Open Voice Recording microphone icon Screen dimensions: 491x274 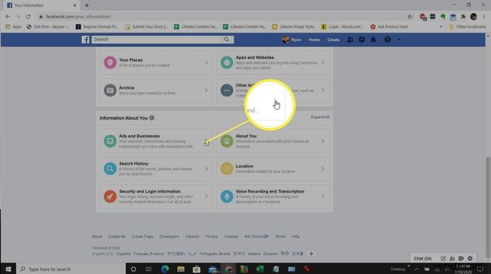pos(227,196)
